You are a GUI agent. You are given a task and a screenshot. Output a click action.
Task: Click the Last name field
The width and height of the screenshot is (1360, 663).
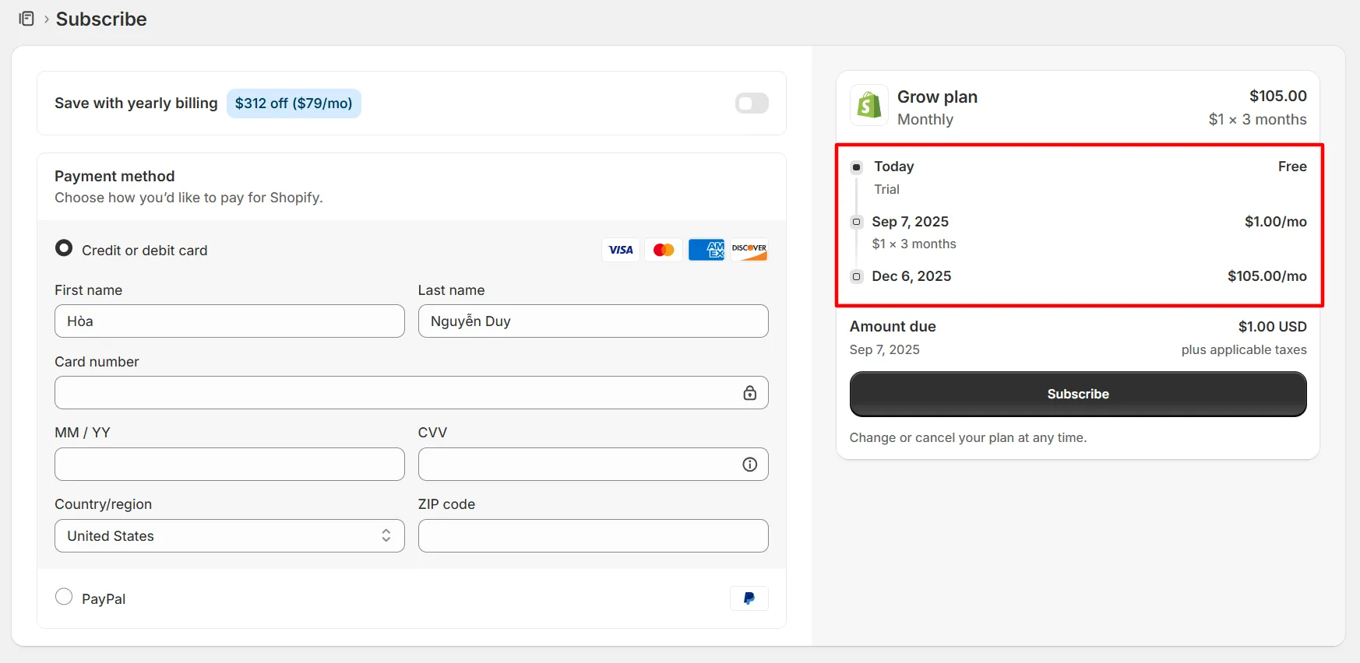[x=594, y=321]
